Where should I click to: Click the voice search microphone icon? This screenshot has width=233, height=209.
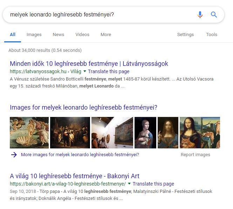pyautogui.click(x=200, y=15)
